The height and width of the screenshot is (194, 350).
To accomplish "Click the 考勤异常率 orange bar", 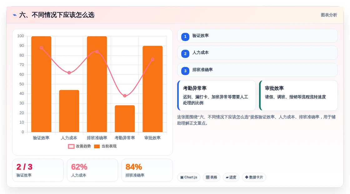I will 125,119.
